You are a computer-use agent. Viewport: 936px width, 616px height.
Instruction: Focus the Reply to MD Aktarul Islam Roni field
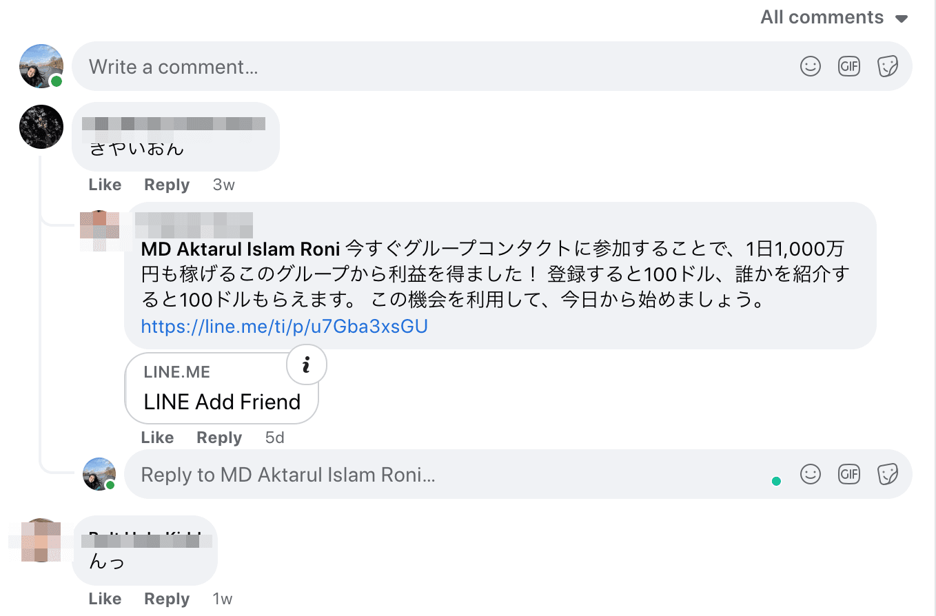[414, 475]
